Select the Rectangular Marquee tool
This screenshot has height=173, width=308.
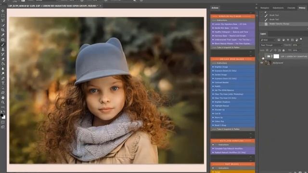point(3,16)
